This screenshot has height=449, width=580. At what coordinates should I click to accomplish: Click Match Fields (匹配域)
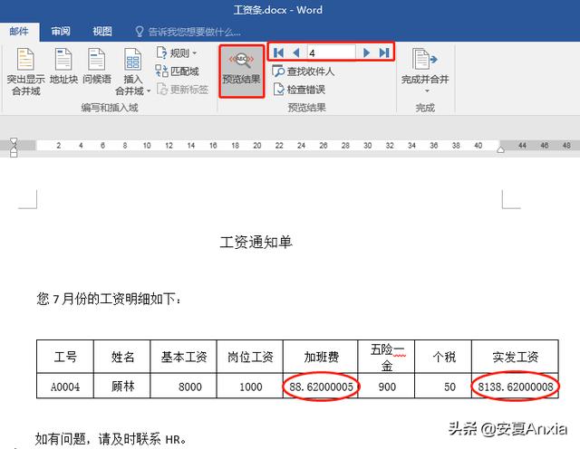tap(177, 71)
